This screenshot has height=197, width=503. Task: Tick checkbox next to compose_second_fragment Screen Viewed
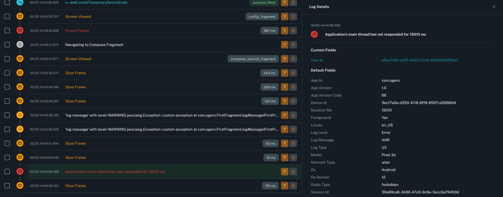[7, 59]
